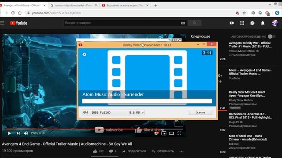Open the YouTube apps grid
Screen dimensions: 282x158
[x=242, y=23]
